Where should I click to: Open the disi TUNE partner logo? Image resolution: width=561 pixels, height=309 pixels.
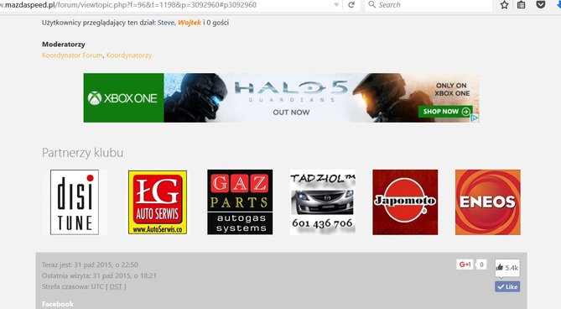pyautogui.click(x=75, y=202)
